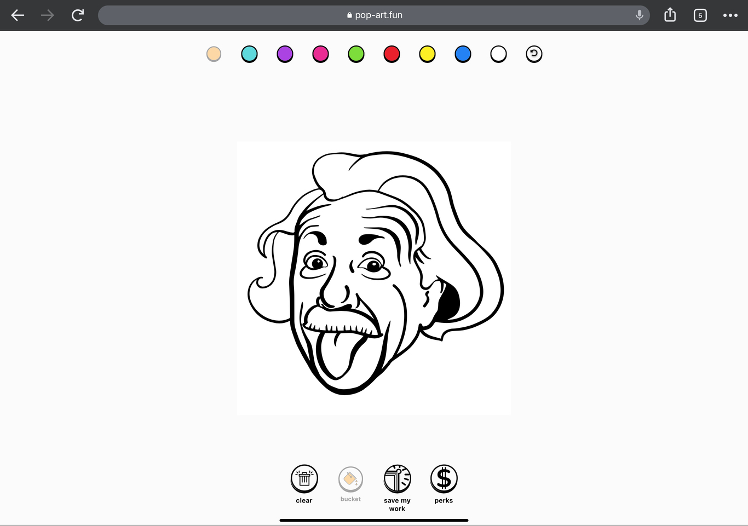Viewport: 748px width, 526px height.
Task: Select the magenta pink color swatch
Action: click(320, 54)
